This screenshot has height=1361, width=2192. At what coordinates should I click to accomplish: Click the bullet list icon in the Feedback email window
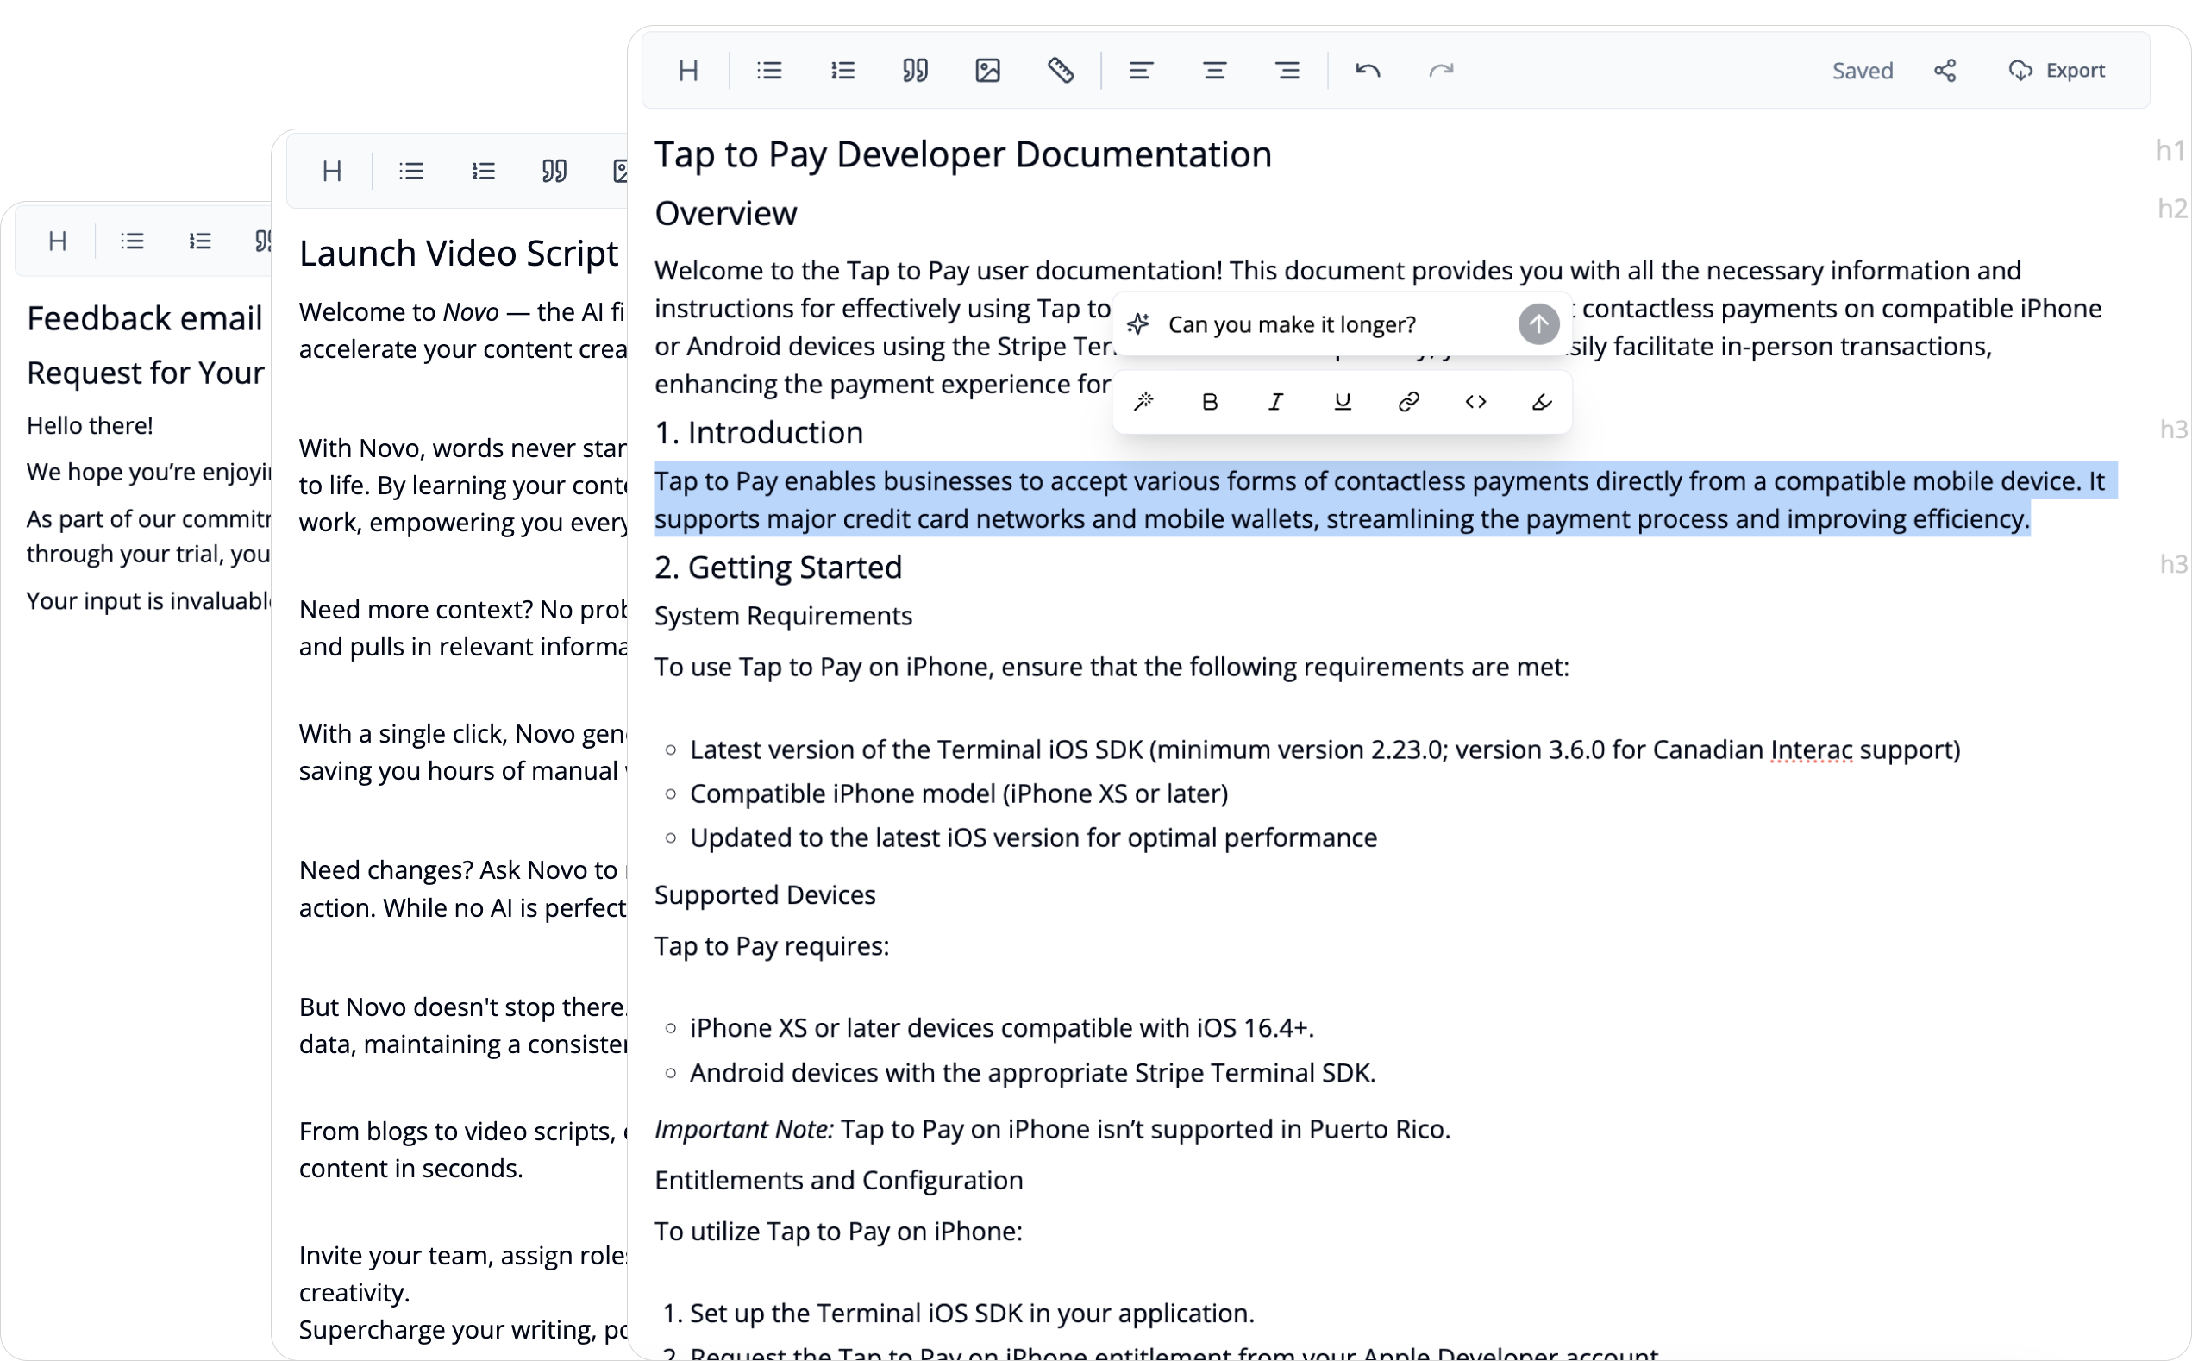pos(132,241)
